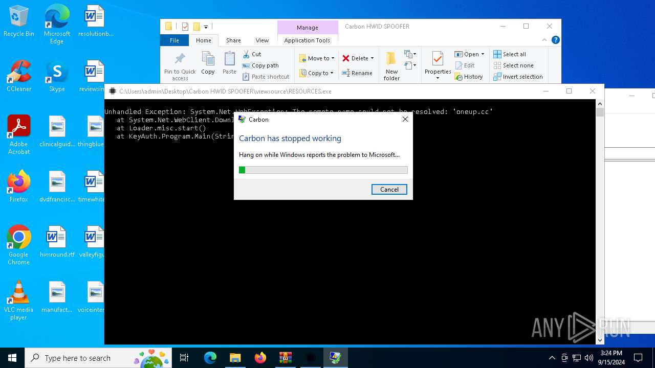Click the Copy ribbon button
Viewport: 655px width, 368px height.
point(208,63)
